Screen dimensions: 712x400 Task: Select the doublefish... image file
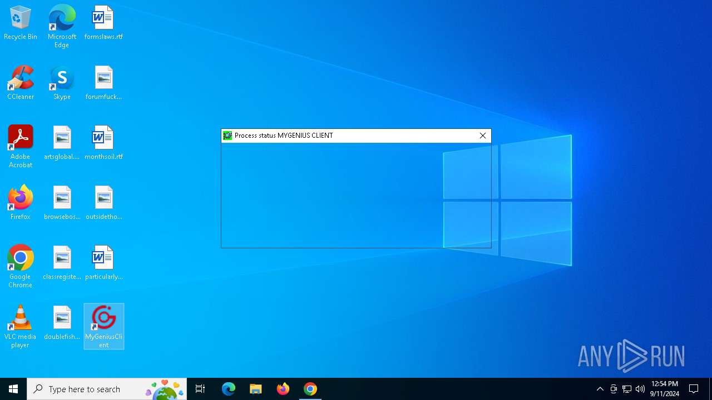pos(62,323)
